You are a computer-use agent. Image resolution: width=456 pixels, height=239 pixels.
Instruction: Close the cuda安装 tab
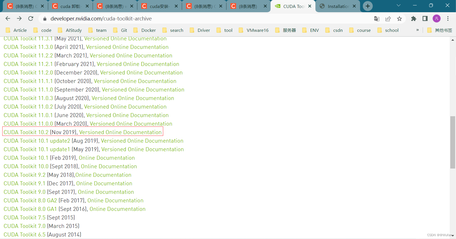[x=176, y=6]
